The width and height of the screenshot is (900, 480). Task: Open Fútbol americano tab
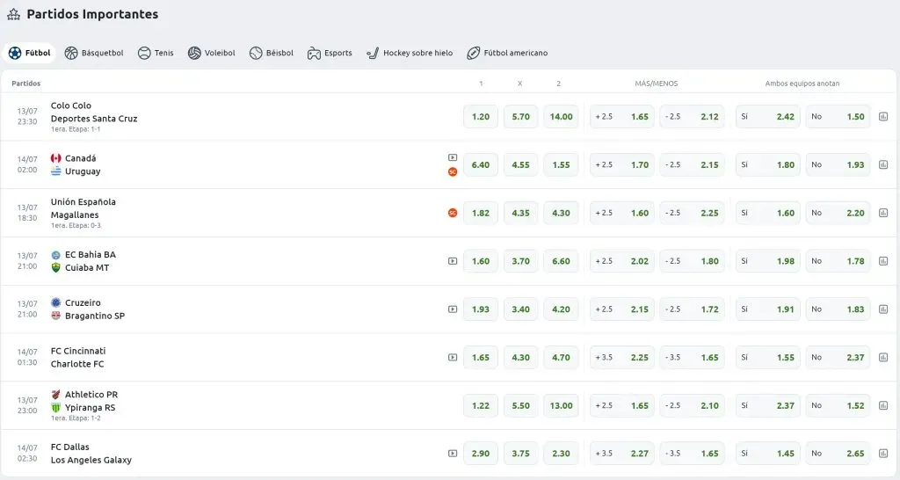507,53
